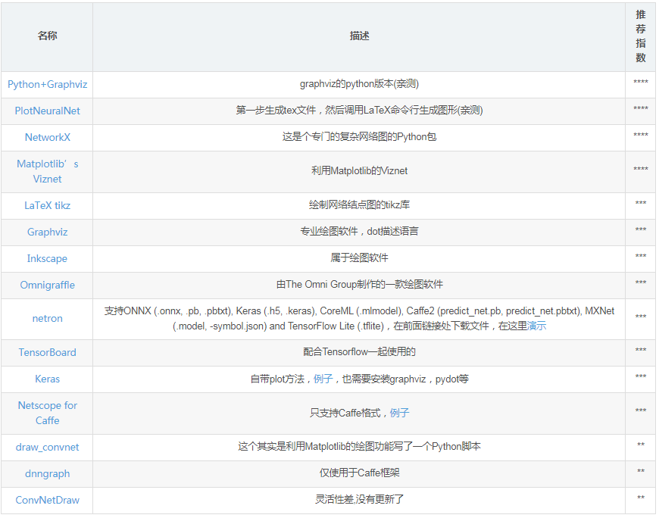The image size is (659, 518).
Task: Visit the draw_convnet link
Action: click(47, 447)
